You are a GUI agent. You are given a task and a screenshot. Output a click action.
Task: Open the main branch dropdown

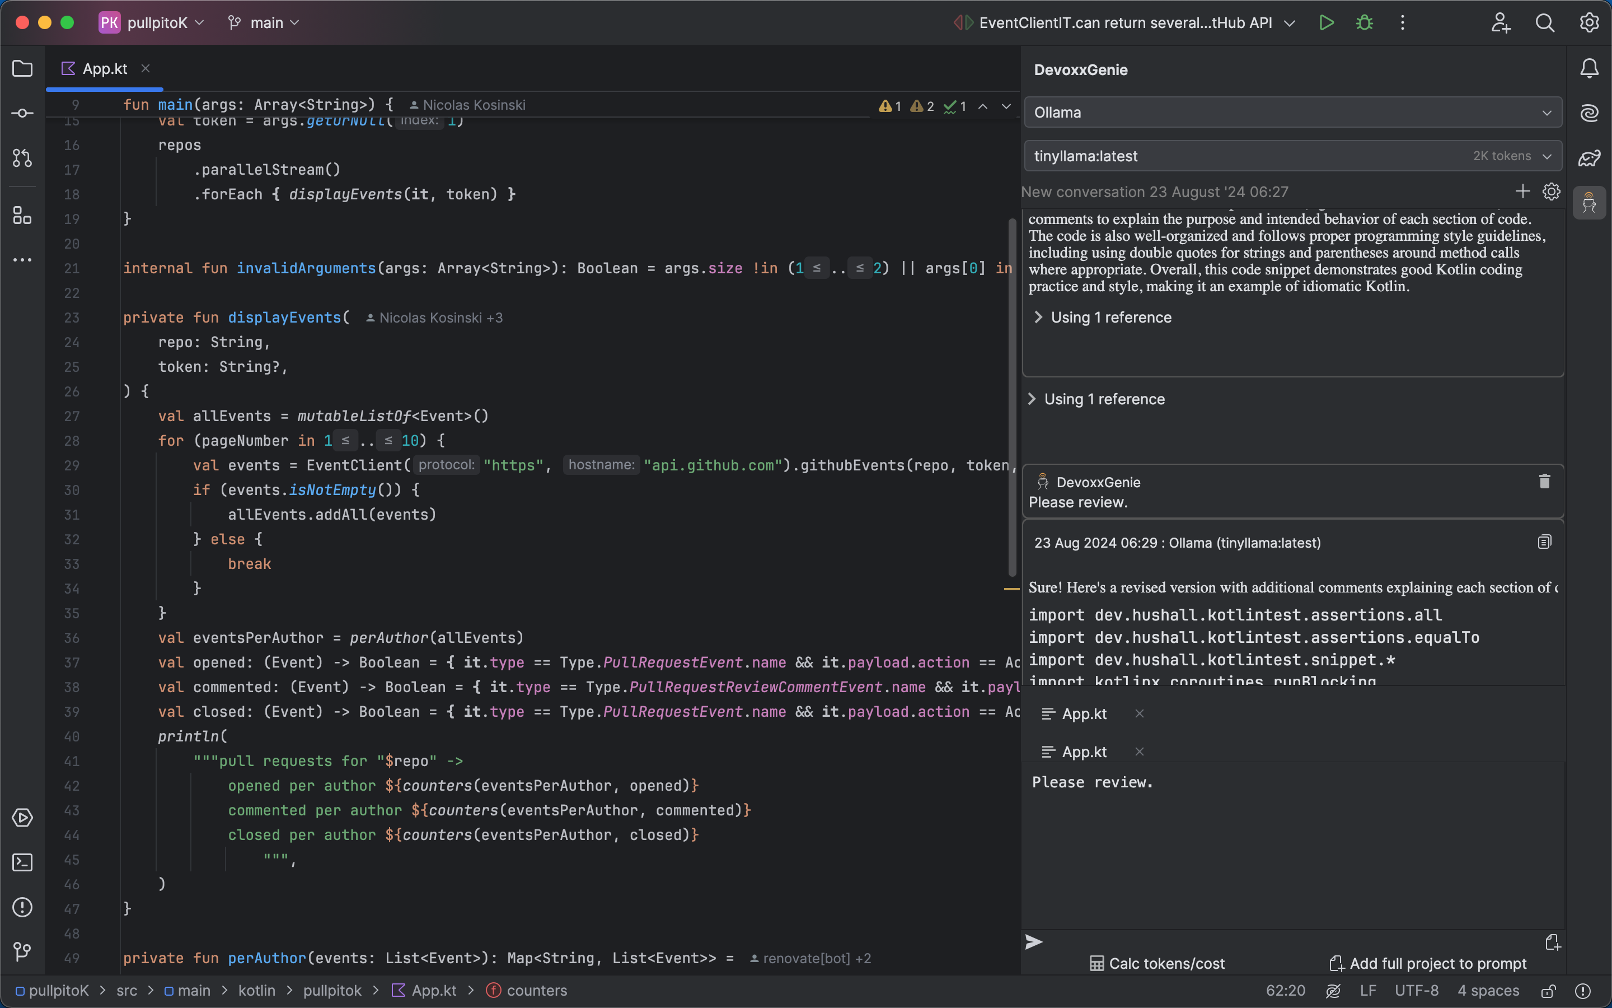pyautogui.click(x=264, y=22)
